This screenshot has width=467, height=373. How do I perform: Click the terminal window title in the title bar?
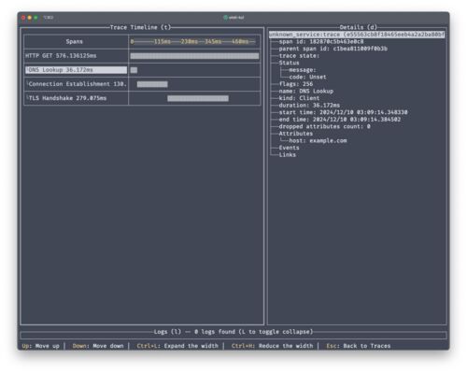click(x=233, y=18)
